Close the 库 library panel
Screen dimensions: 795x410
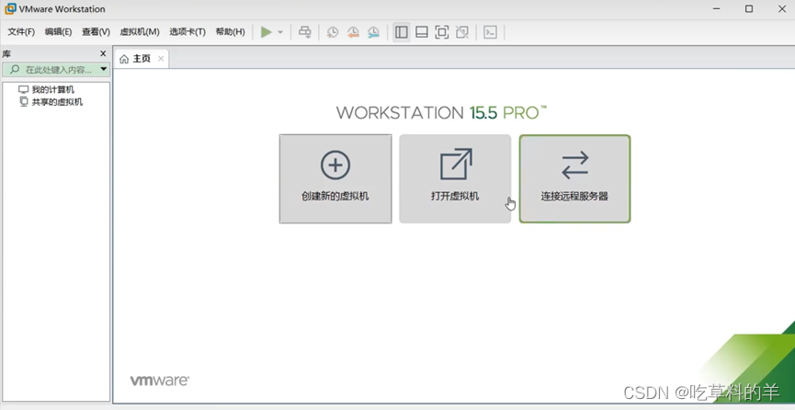pos(104,53)
